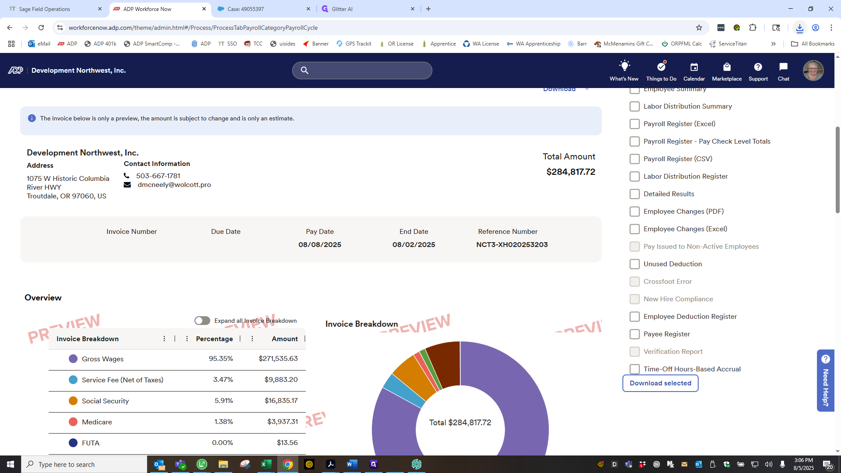841x473 pixels.
Task: Click the Windows taskbar search box
Action: click(x=84, y=464)
